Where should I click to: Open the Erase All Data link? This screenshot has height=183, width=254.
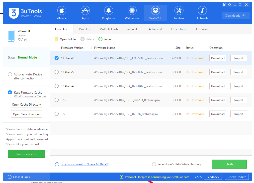85,164
